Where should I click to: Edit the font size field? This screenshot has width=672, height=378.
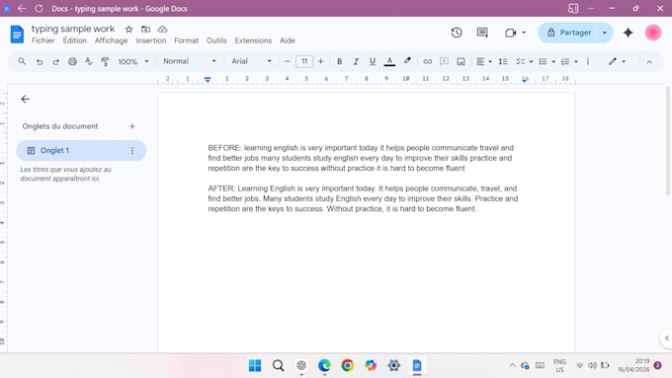304,61
